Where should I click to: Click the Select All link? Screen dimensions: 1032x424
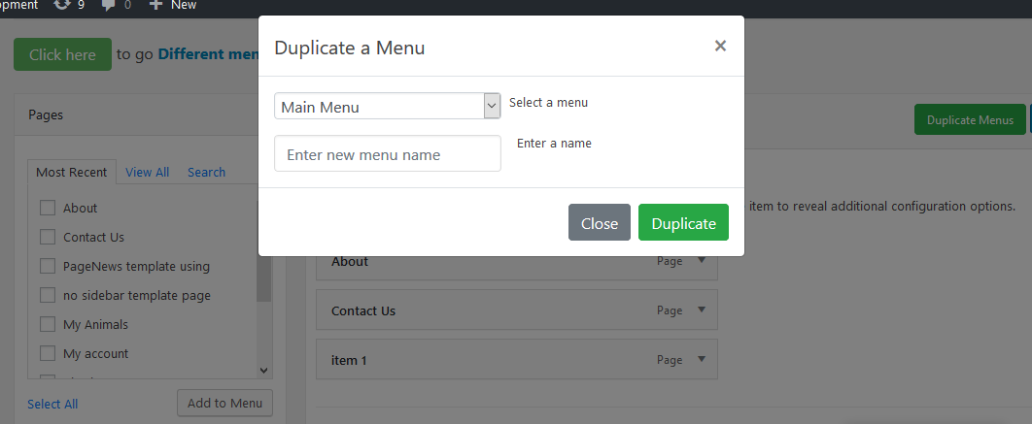pos(52,404)
